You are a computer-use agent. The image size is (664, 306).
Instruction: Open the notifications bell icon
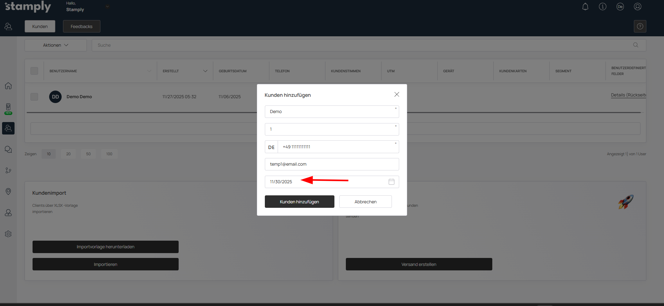pos(585,7)
